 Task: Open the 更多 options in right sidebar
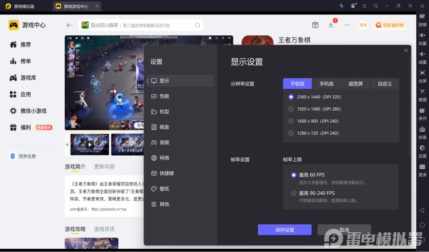click(x=422, y=170)
